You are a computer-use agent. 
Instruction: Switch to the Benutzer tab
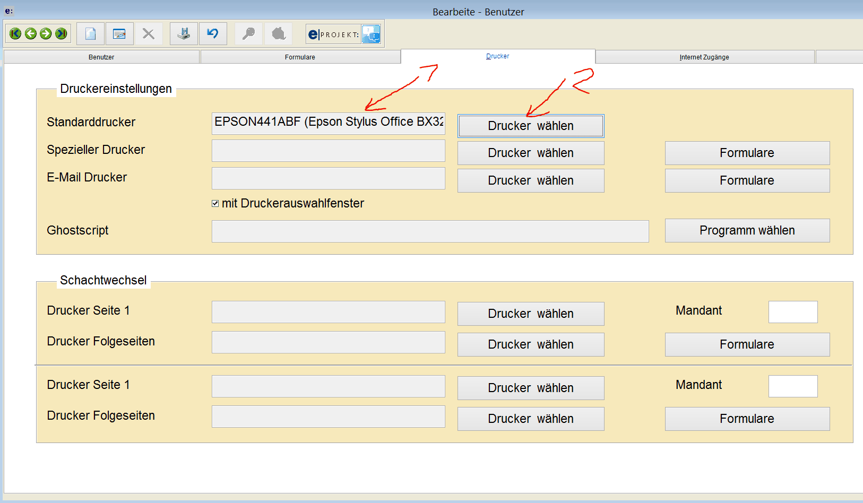101,57
